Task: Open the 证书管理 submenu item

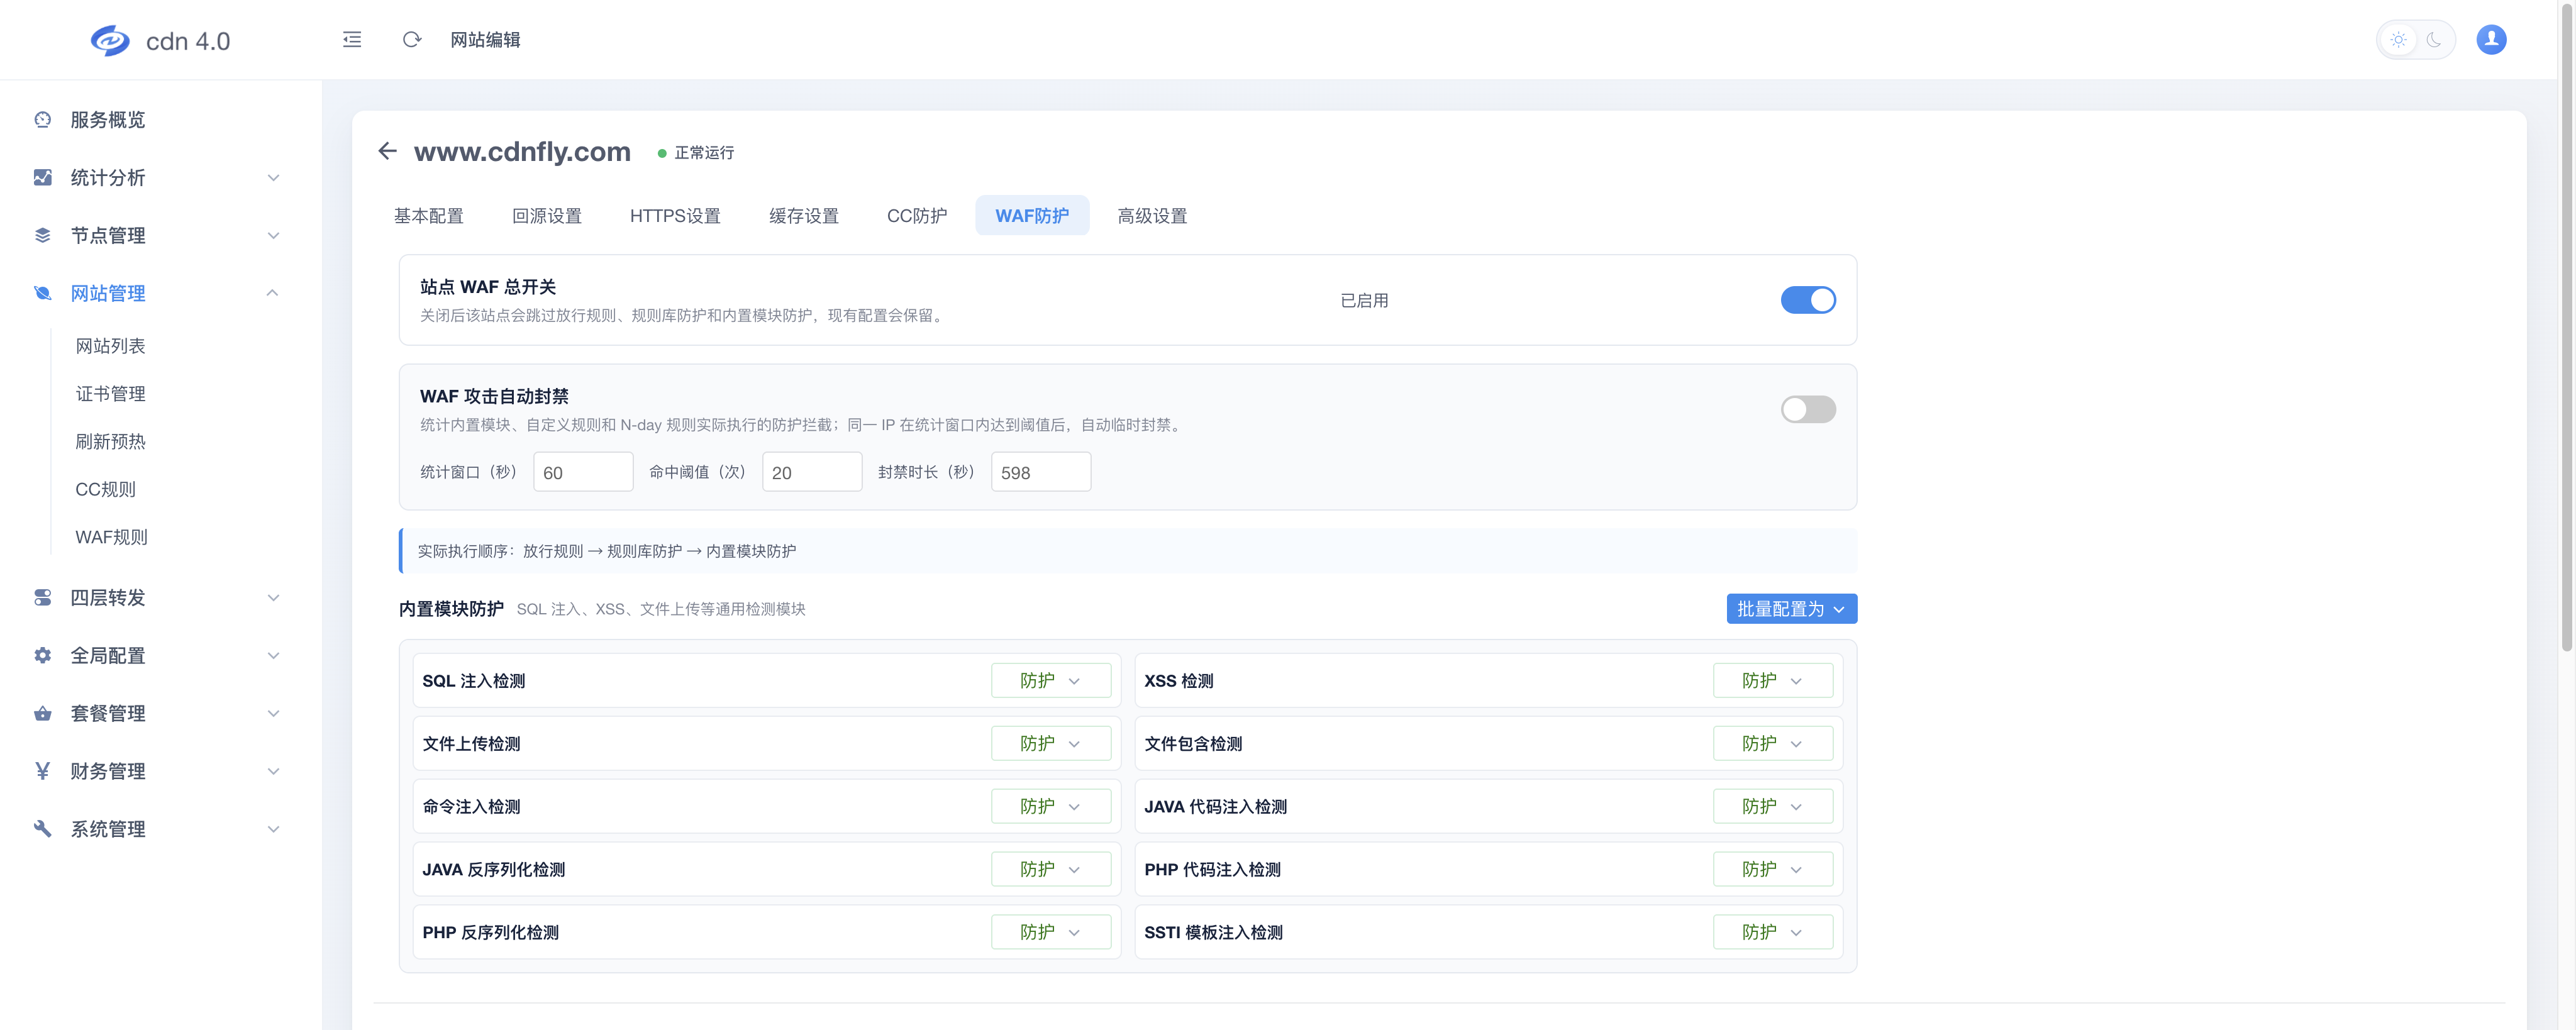Action: [110, 394]
